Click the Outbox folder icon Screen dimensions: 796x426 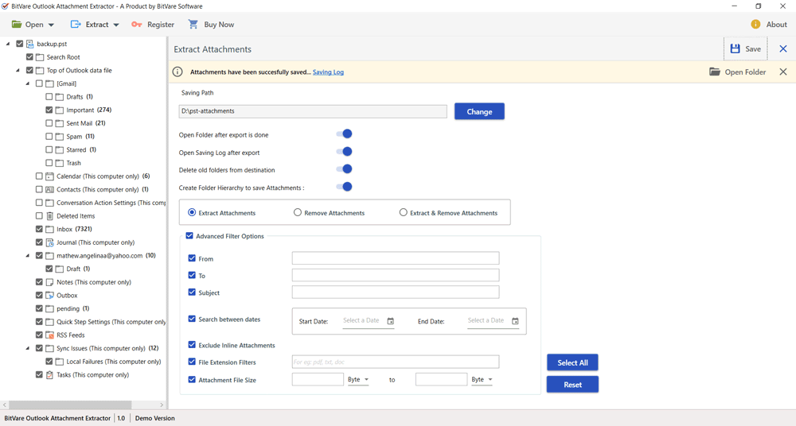click(49, 295)
